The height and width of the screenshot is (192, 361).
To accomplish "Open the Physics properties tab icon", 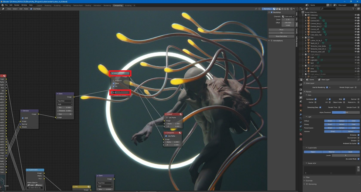I will (x=301, y=122).
